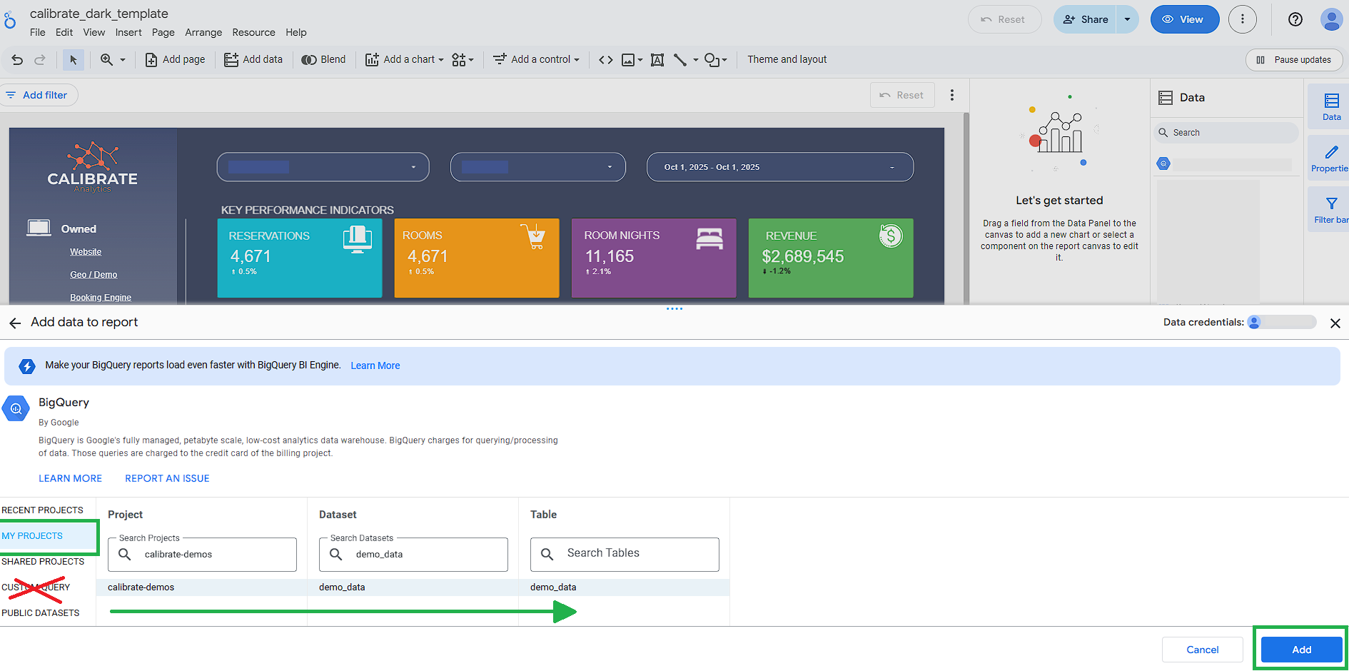Open the File menu
Screen dimensions: 1349x671
point(38,33)
